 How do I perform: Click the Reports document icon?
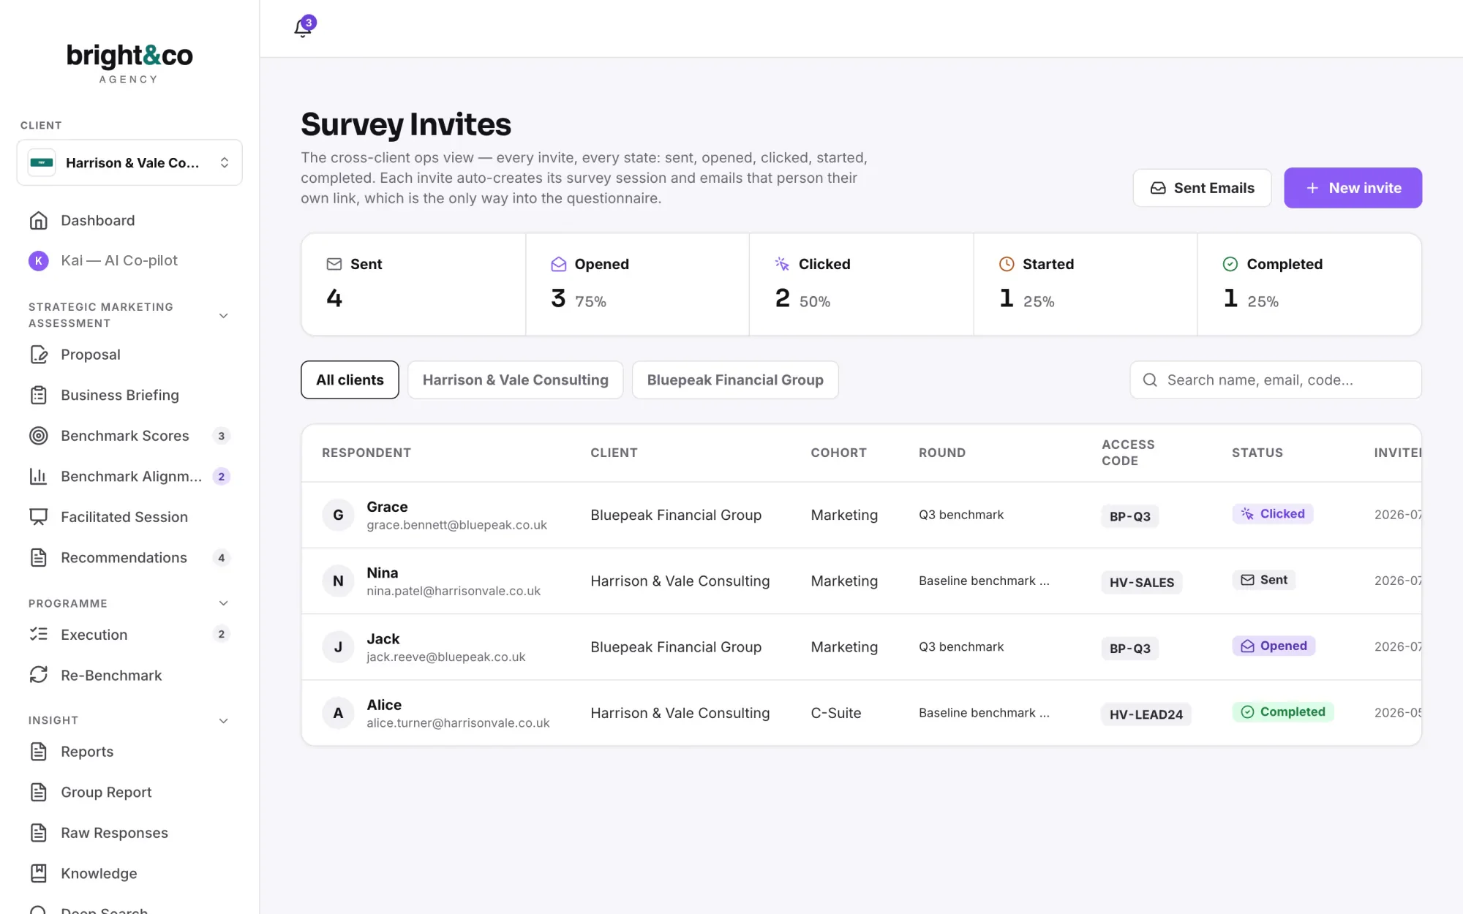tap(39, 752)
